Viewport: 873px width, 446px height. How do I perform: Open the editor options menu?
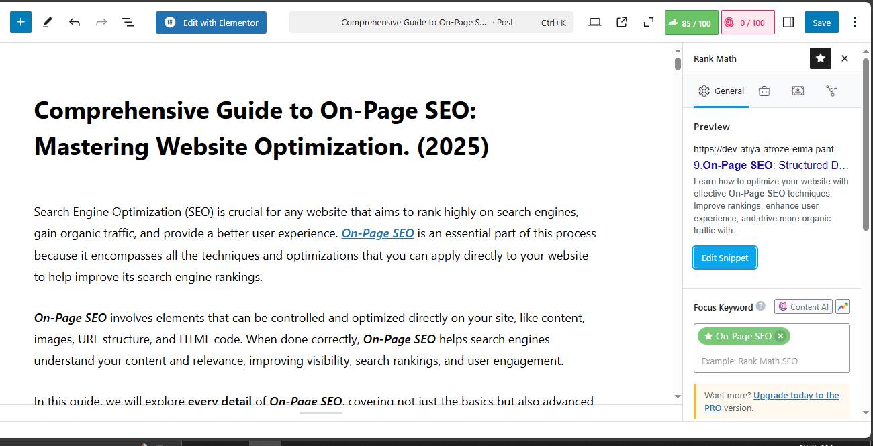854,22
